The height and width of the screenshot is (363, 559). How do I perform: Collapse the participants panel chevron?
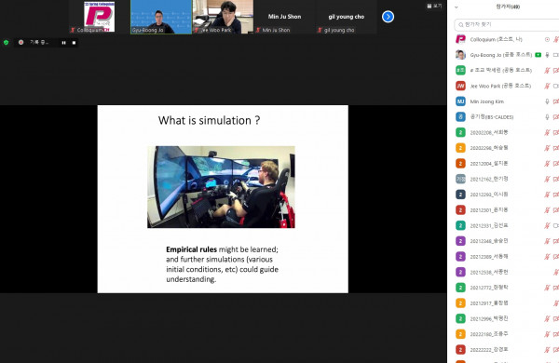pyautogui.click(x=456, y=7)
